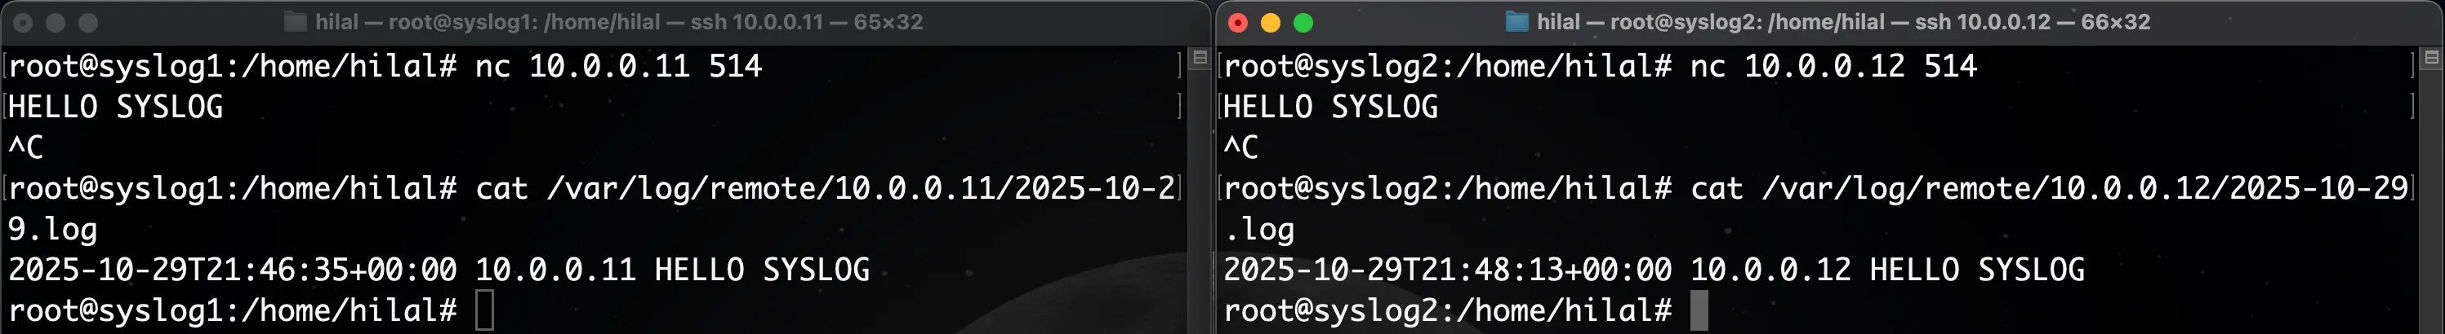Image resolution: width=2445 pixels, height=334 pixels.
Task: Zoom the inactive syslog1 terminal window
Action: [88, 23]
